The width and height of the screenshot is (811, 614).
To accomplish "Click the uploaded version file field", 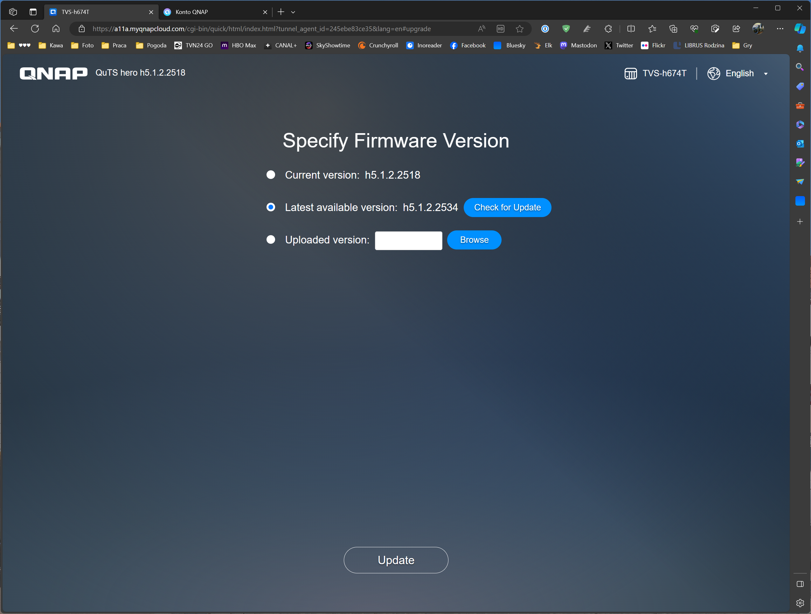I will pos(408,240).
